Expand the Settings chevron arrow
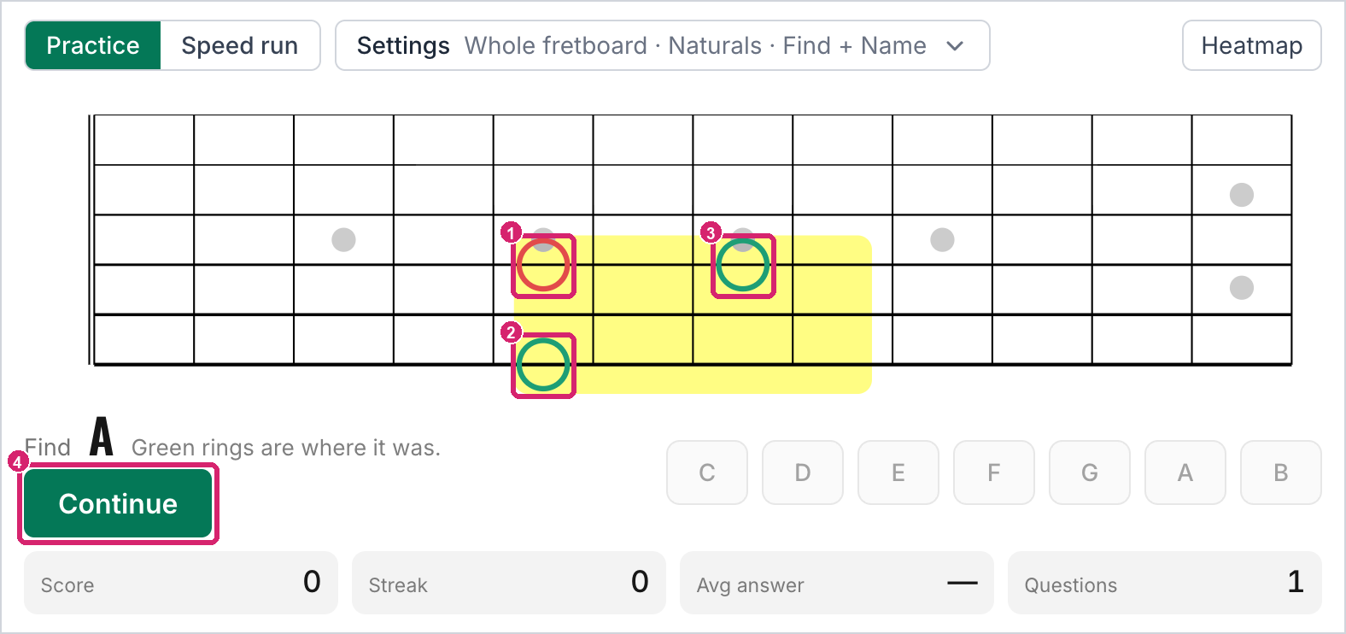The width and height of the screenshot is (1346, 634). click(x=956, y=46)
